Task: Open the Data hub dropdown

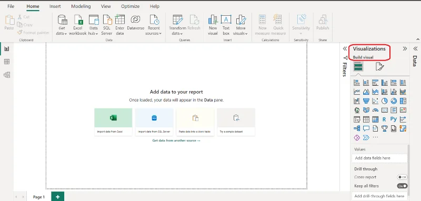Action: click(94, 25)
